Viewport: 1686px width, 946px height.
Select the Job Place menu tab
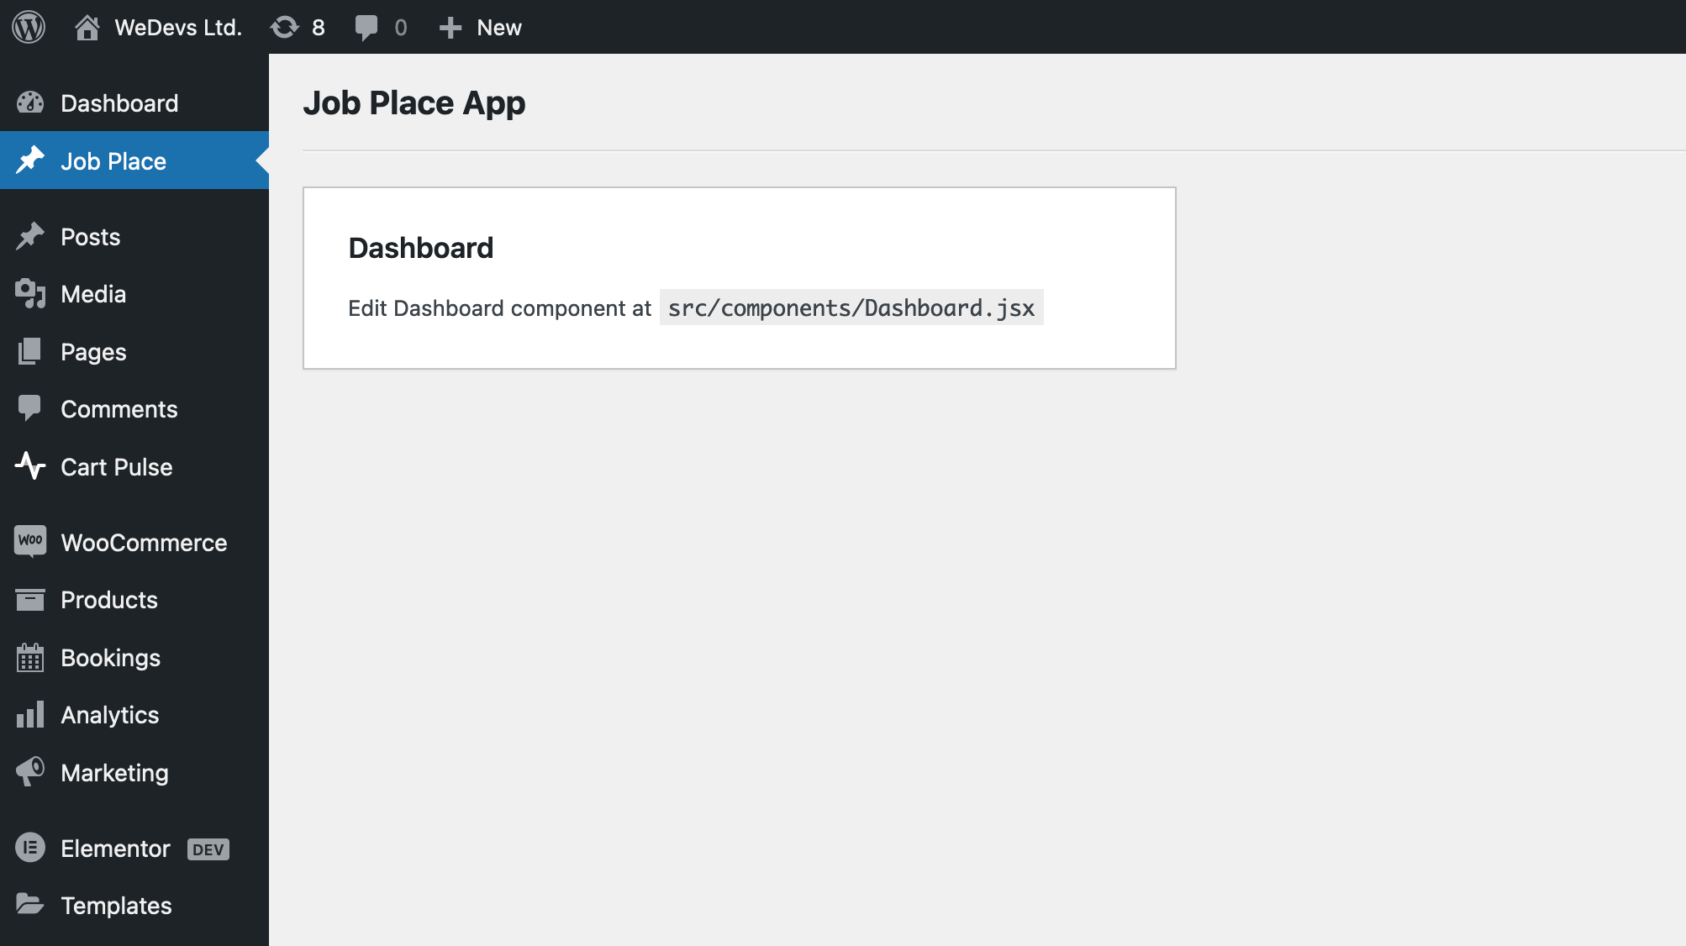click(113, 161)
